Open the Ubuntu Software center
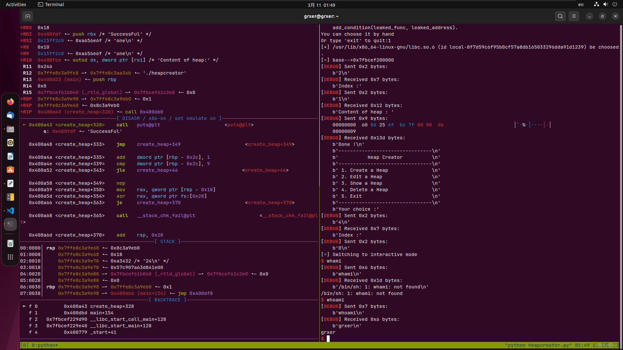The width and height of the screenshot is (623, 350). click(10, 169)
